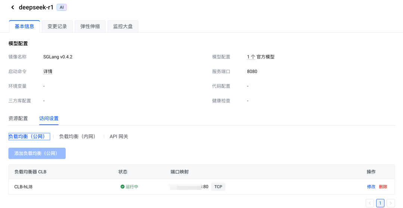403x208 pixels.
Task: Click the AI badge beside the service name
Action: [62, 7]
